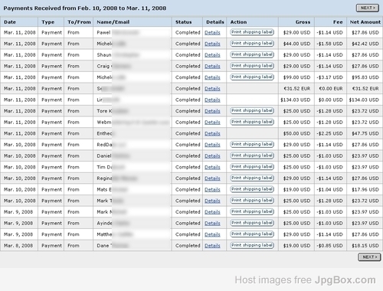Viewport: 383px width, 291px height.
Task: Open Details for Pawel's $29.00 payment
Action: (x=212, y=33)
